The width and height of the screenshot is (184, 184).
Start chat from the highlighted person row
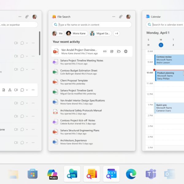tap(22, 90)
